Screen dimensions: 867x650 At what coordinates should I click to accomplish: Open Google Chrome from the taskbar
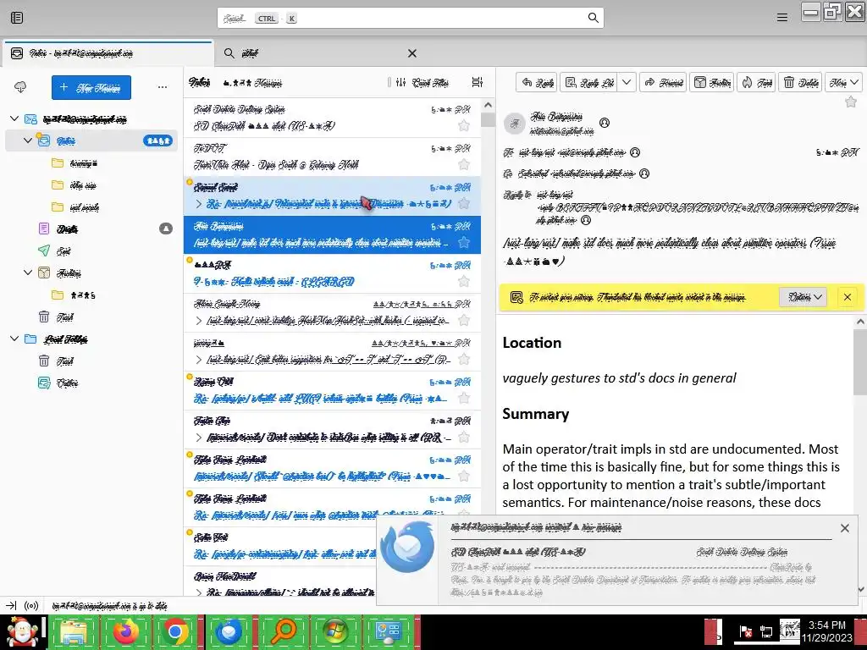[176, 631]
